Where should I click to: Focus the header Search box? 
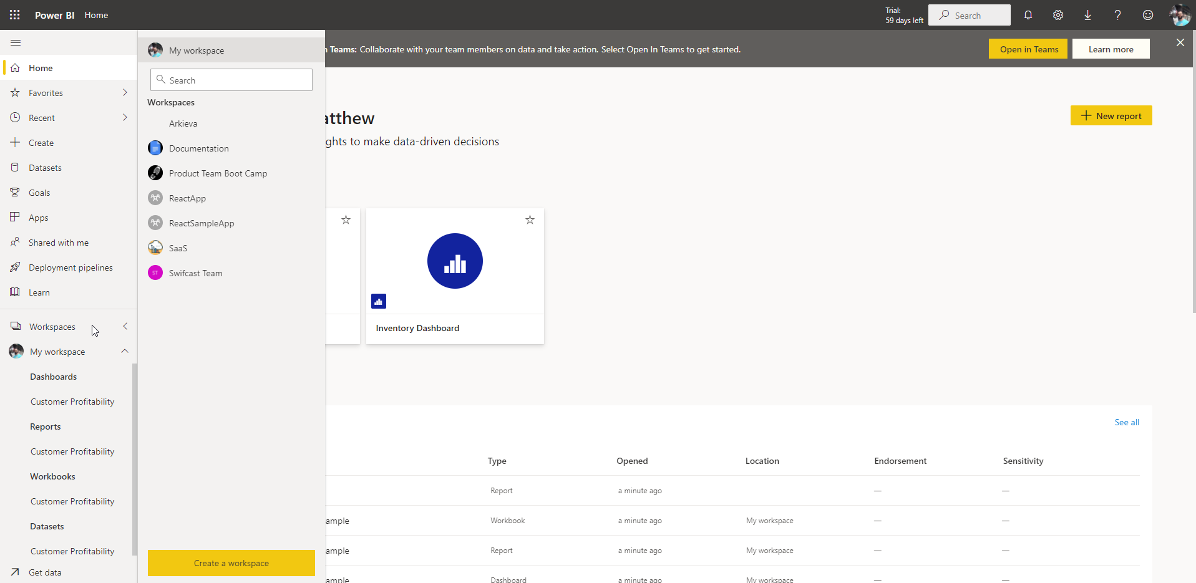(970, 15)
